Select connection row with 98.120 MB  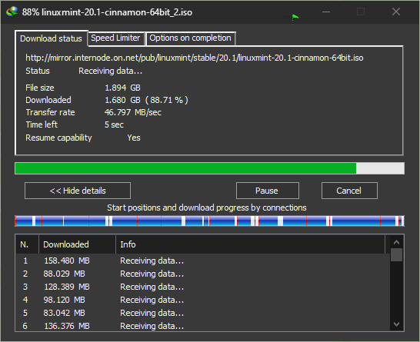point(203,300)
